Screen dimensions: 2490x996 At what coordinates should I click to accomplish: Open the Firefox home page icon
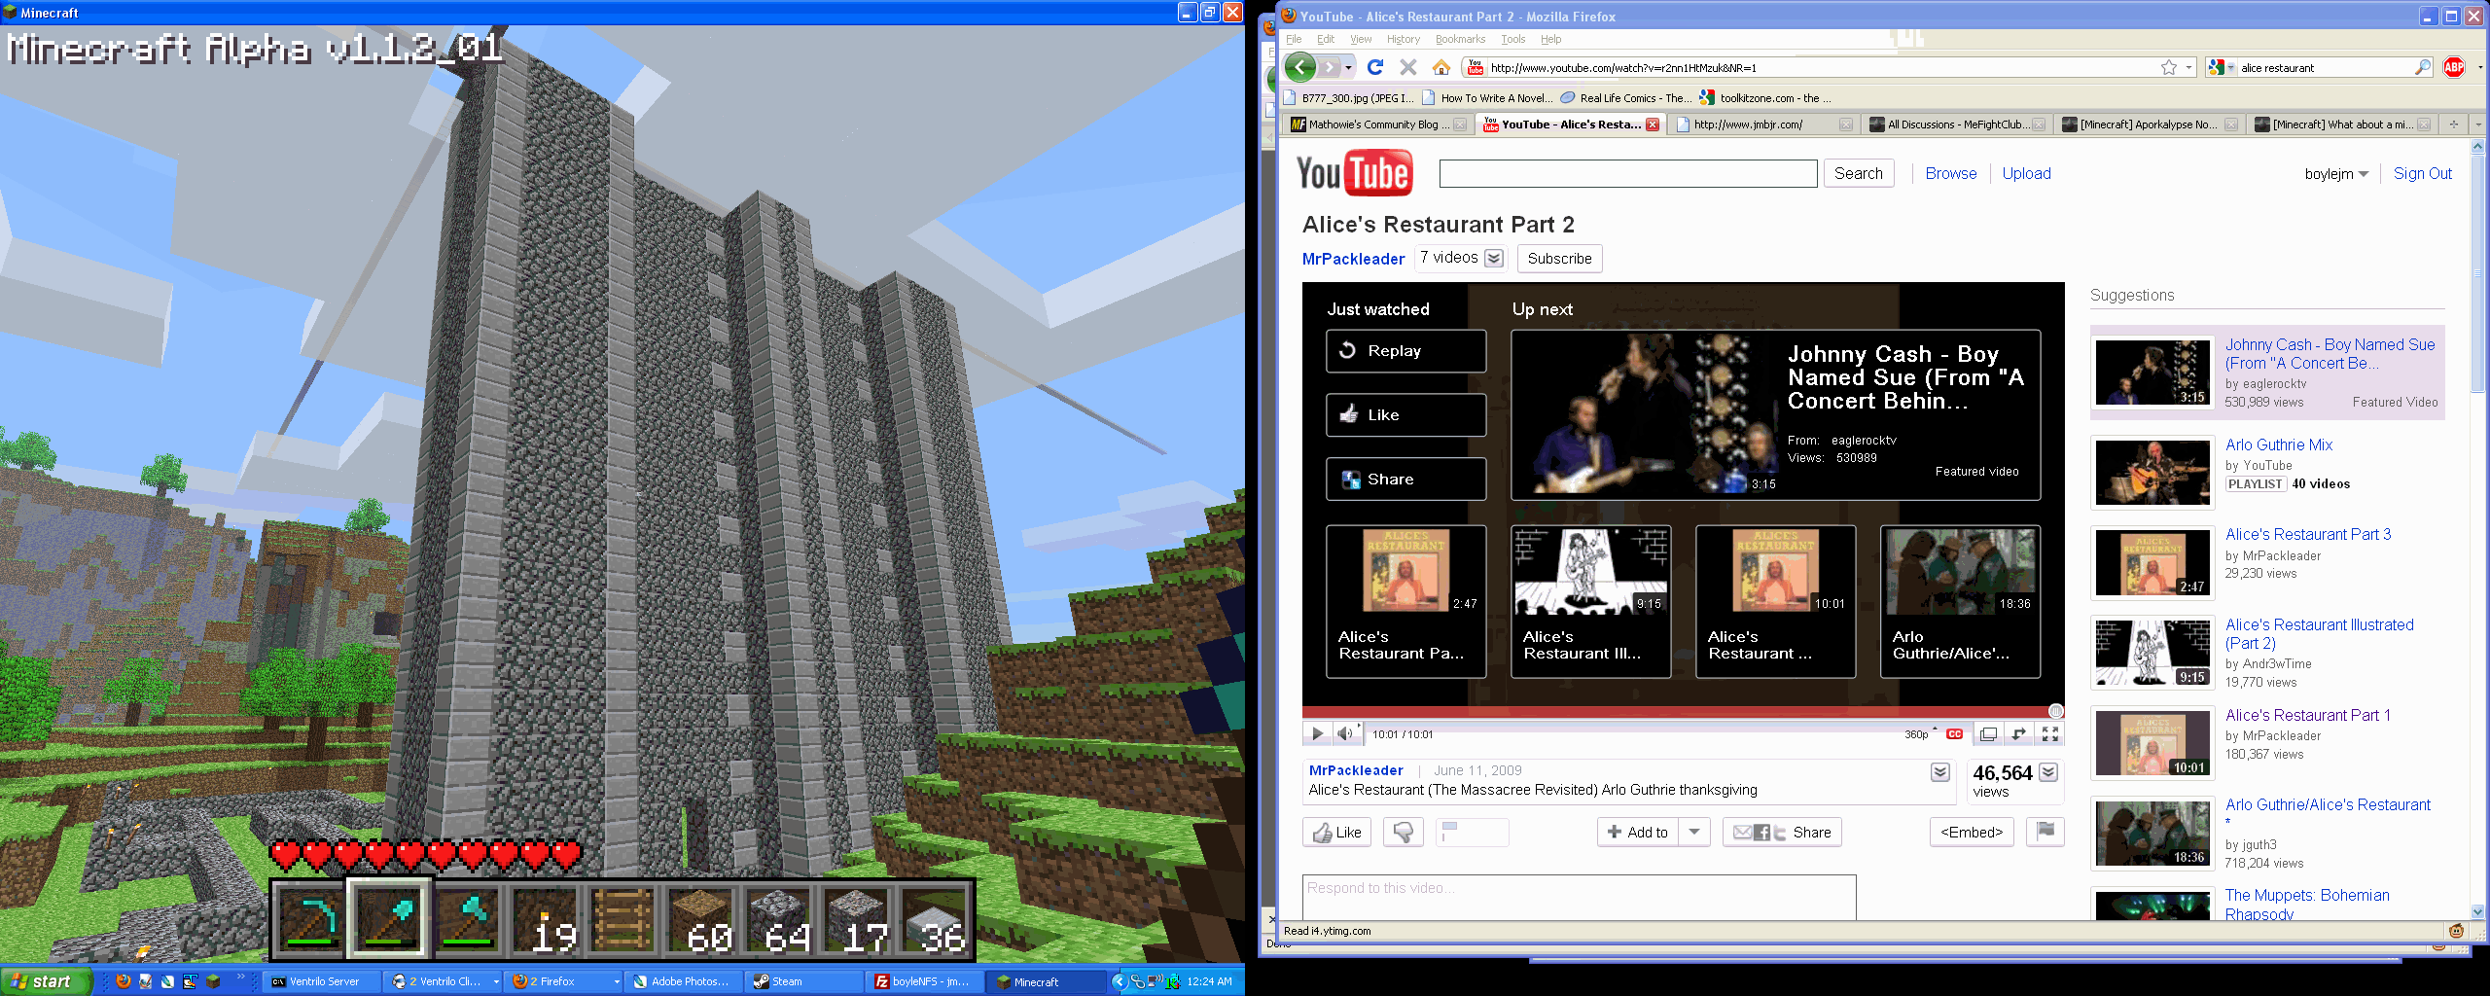pyautogui.click(x=1441, y=67)
